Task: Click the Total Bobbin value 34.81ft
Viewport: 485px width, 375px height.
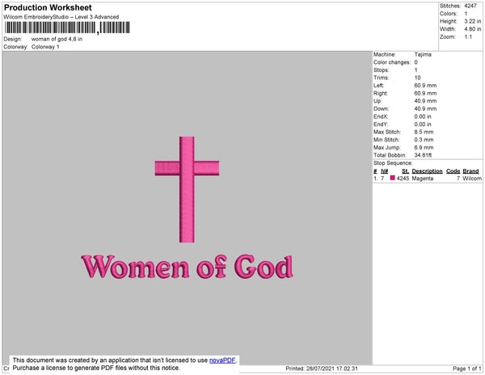Action: coord(423,155)
